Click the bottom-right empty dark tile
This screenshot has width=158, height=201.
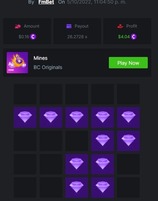128,188
